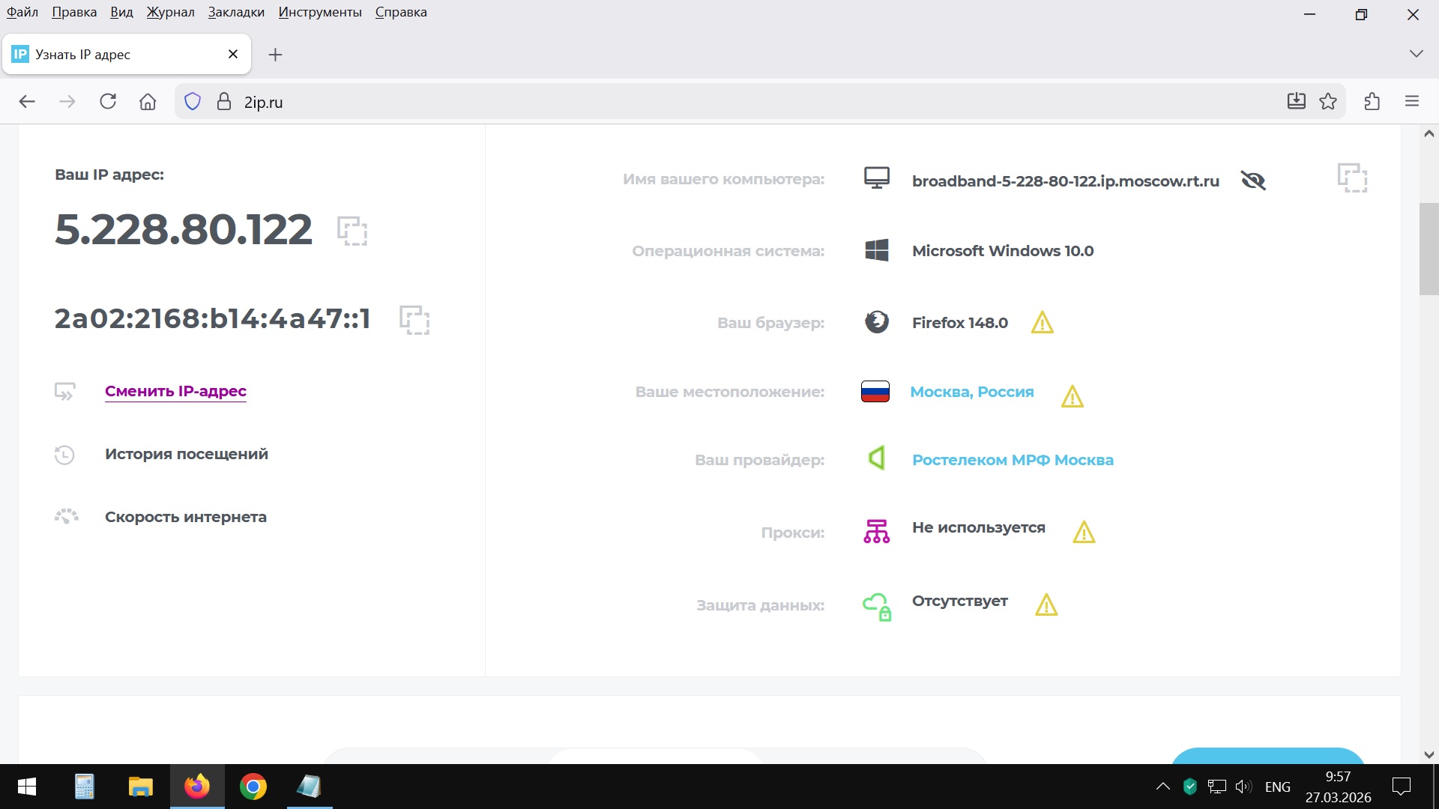Show hidden system tray icons
The image size is (1439, 809).
pyautogui.click(x=1162, y=787)
